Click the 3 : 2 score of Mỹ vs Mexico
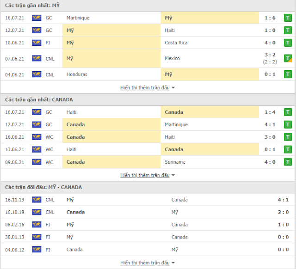The height and width of the screenshot is (269, 296). (x=270, y=55)
